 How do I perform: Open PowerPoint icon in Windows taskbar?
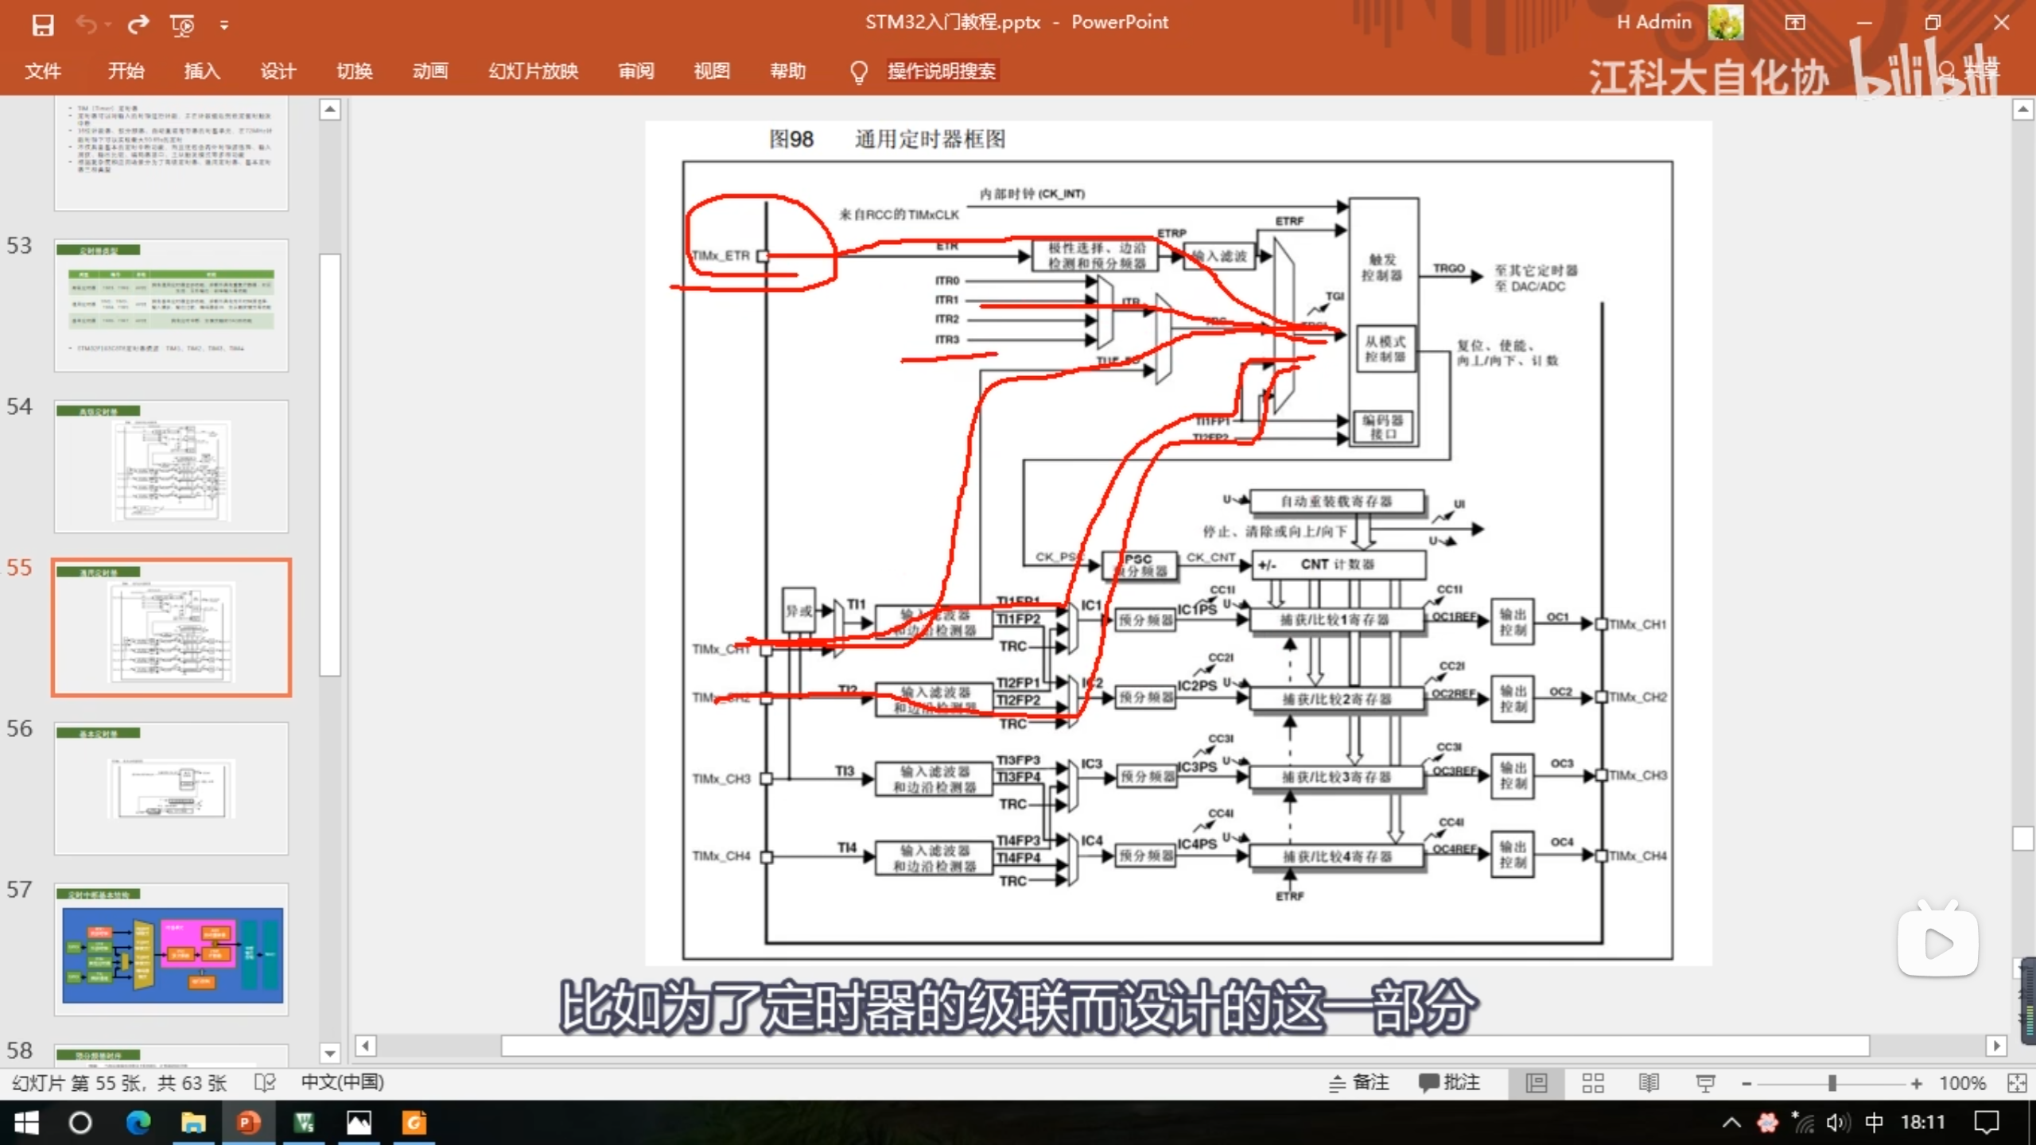pyautogui.click(x=248, y=1123)
